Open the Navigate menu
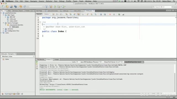Viewport: 177px width, 99px height. coord(34,1)
